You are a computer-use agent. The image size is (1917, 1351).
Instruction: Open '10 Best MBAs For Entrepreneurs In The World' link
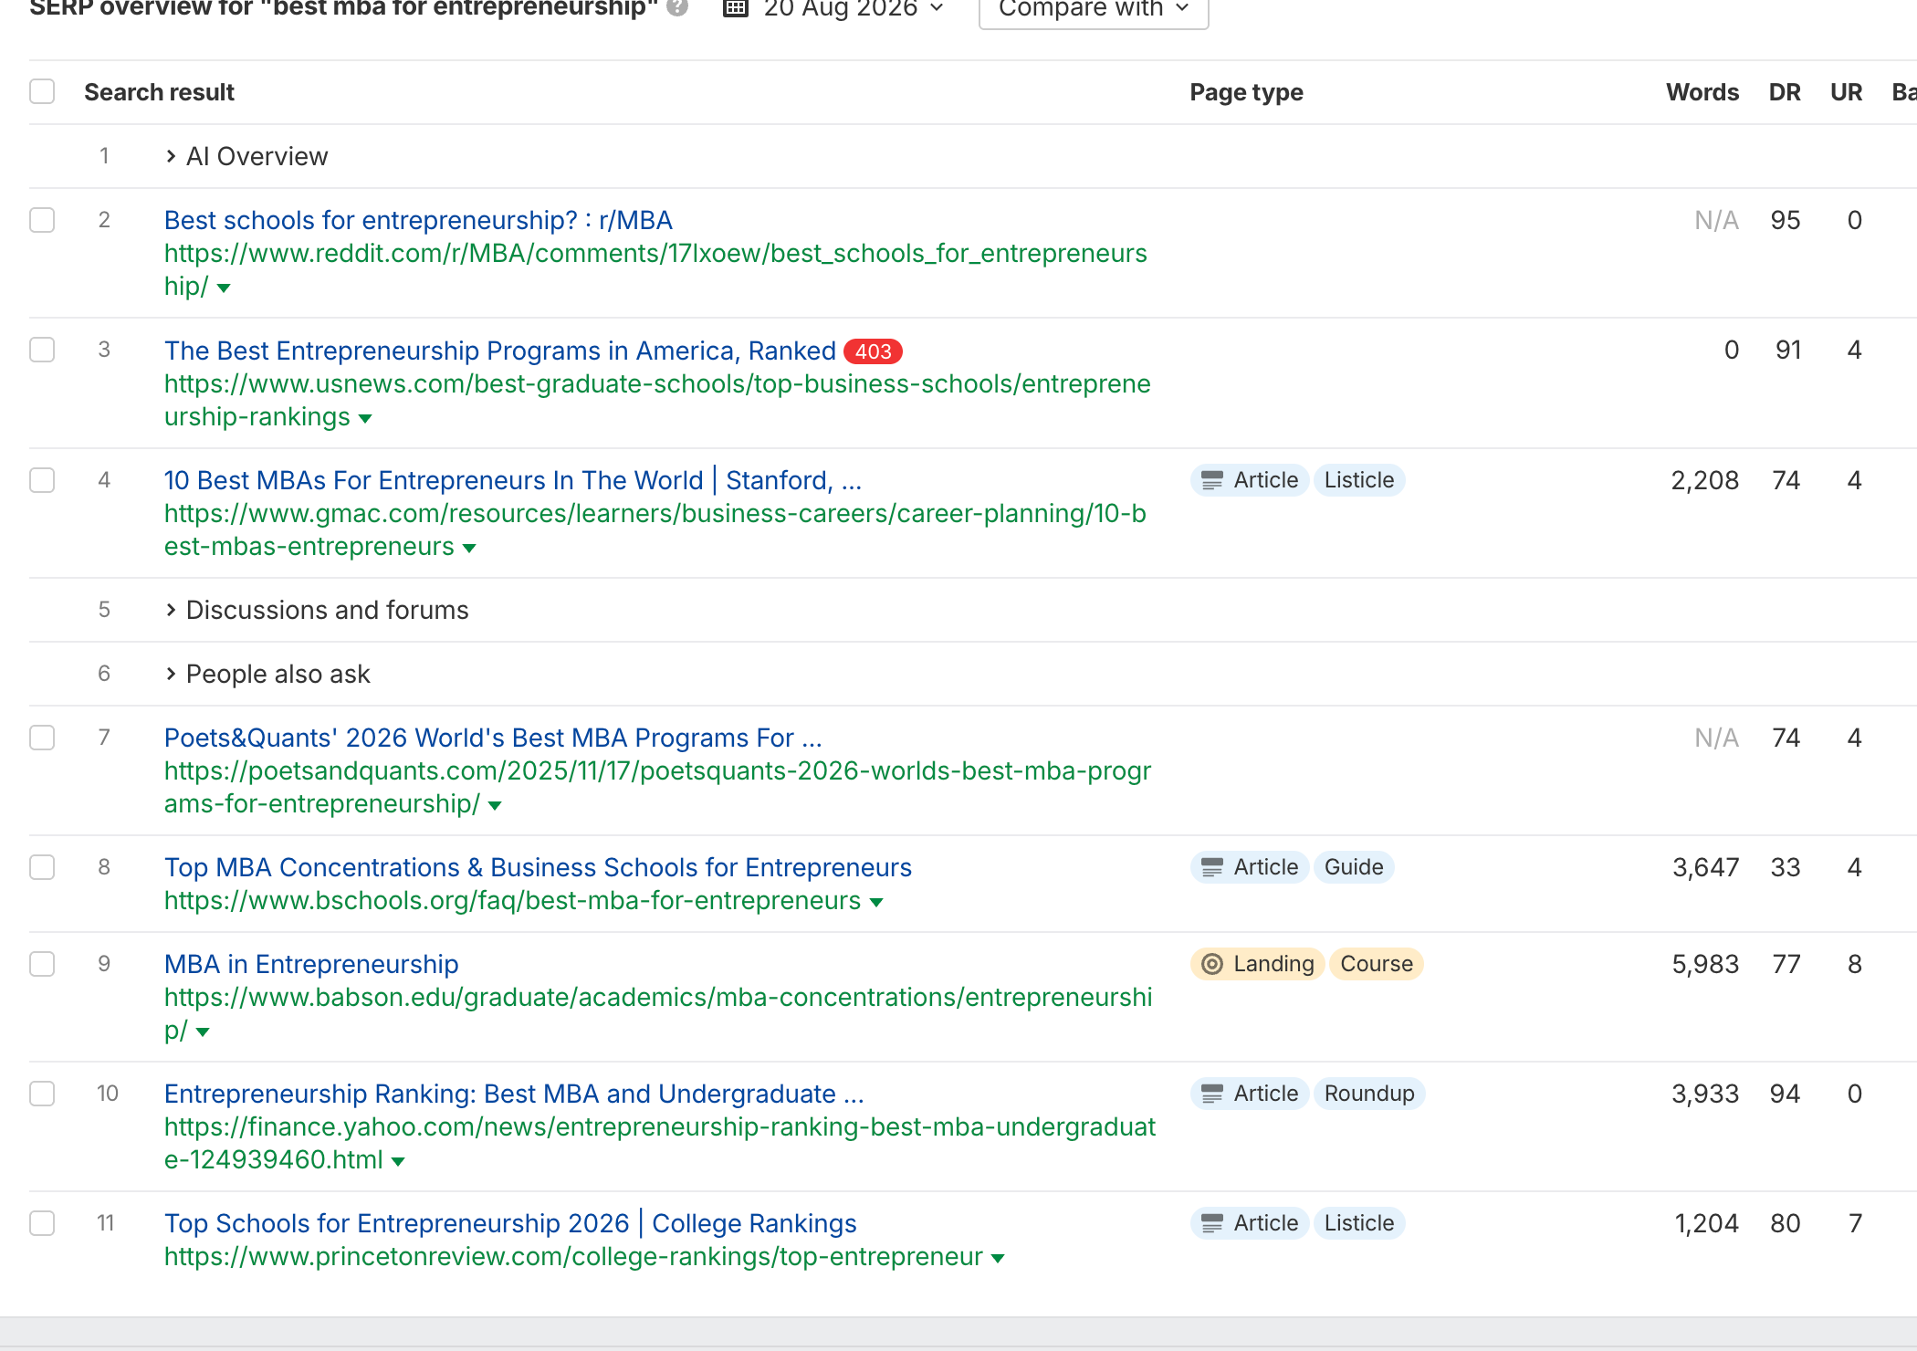click(x=513, y=480)
